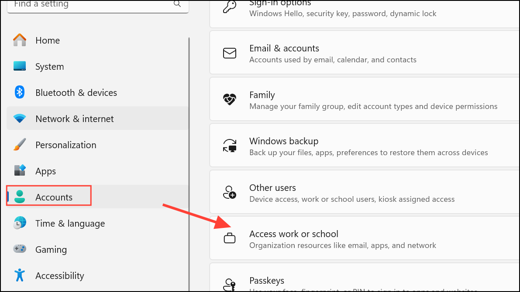Click in the Find a setting field
The image size is (520, 292).
pyautogui.click(x=98, y=6)
